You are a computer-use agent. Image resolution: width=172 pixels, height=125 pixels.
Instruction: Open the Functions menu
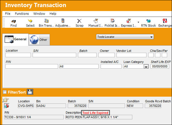coord(22,14)
